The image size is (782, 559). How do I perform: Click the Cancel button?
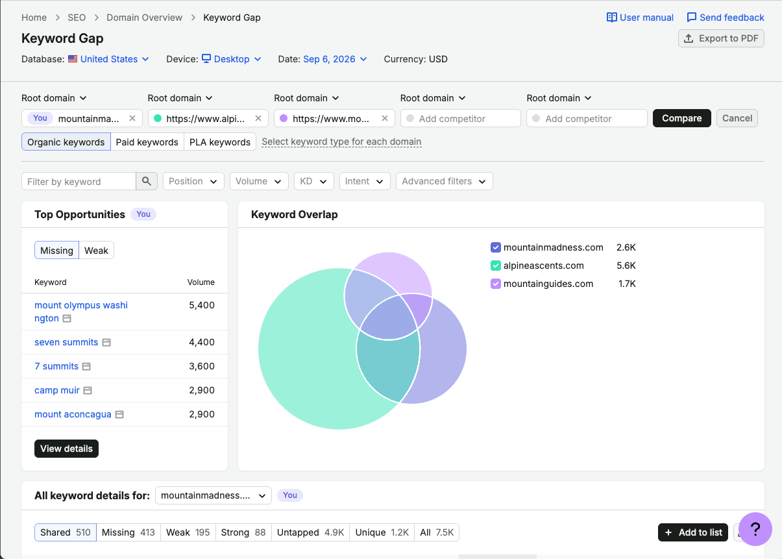tap(737, 118)
